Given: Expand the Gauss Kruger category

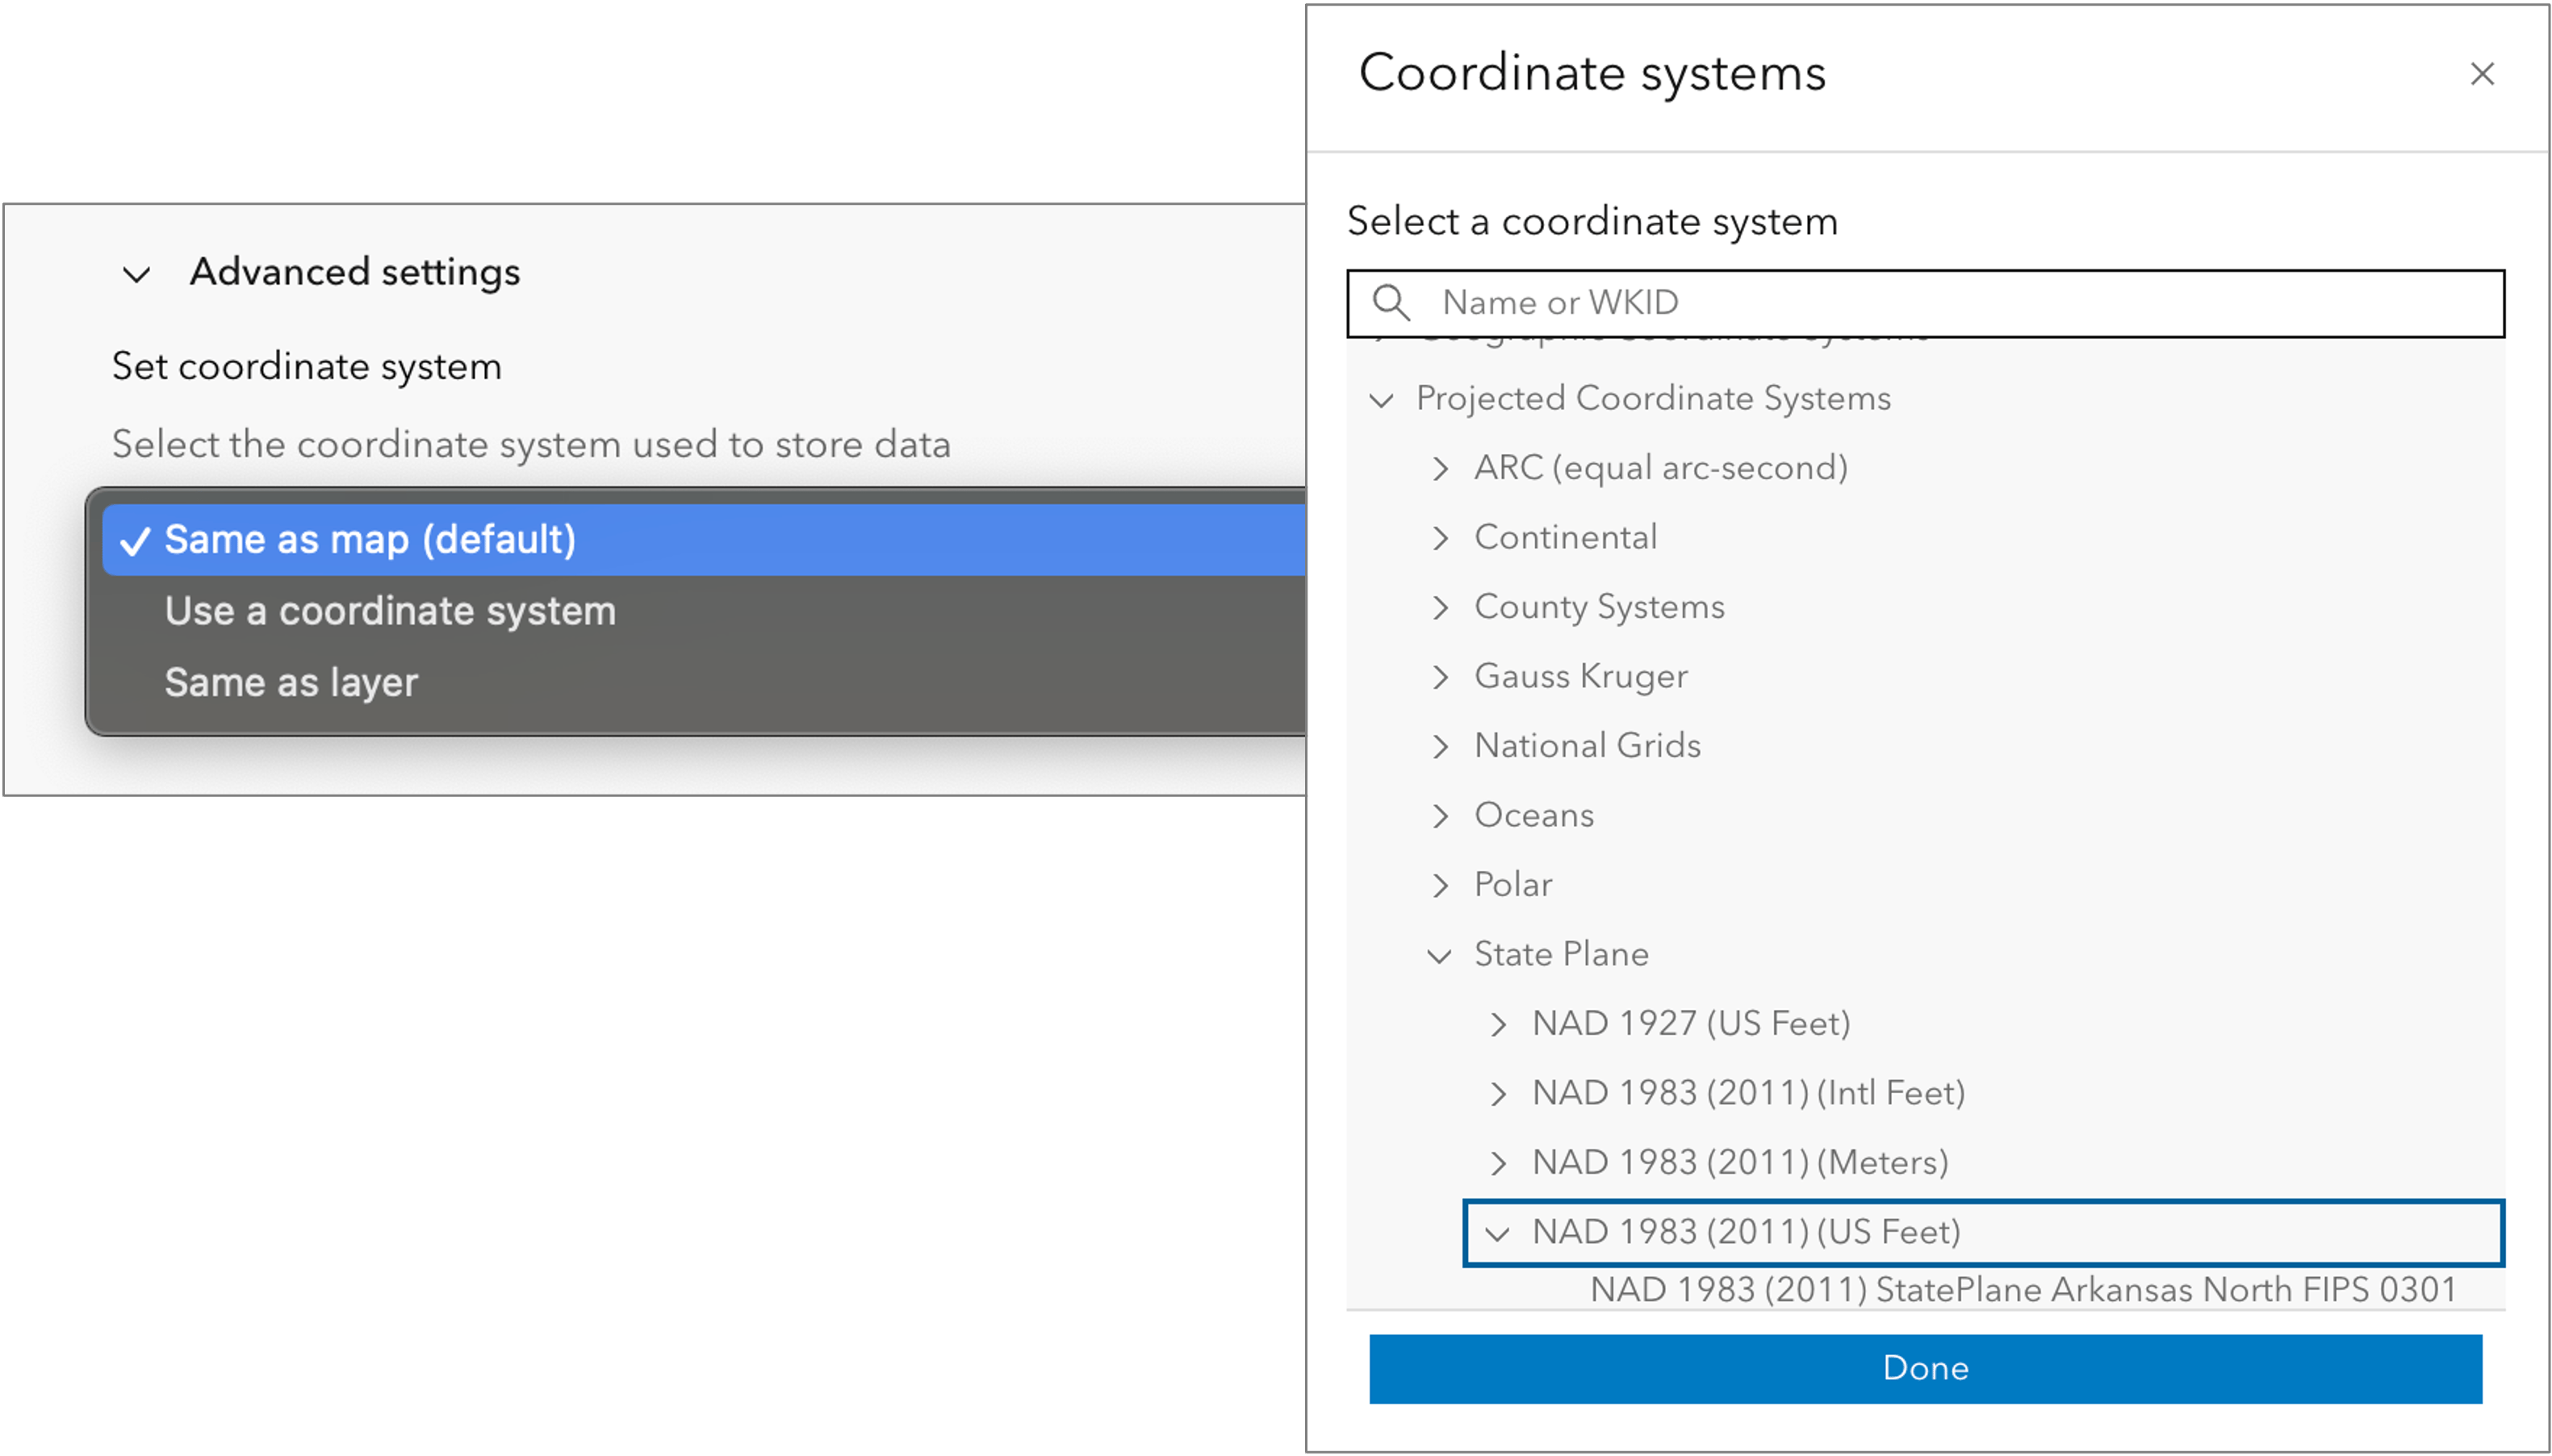Looking at the screenshot, I should tap(1441, 676).
